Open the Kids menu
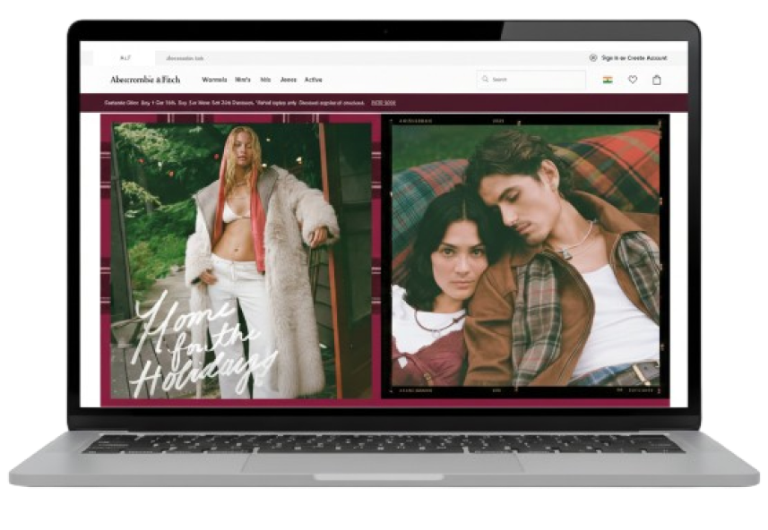The width and height of the screenshot is (768, 530). coord(265,80)
